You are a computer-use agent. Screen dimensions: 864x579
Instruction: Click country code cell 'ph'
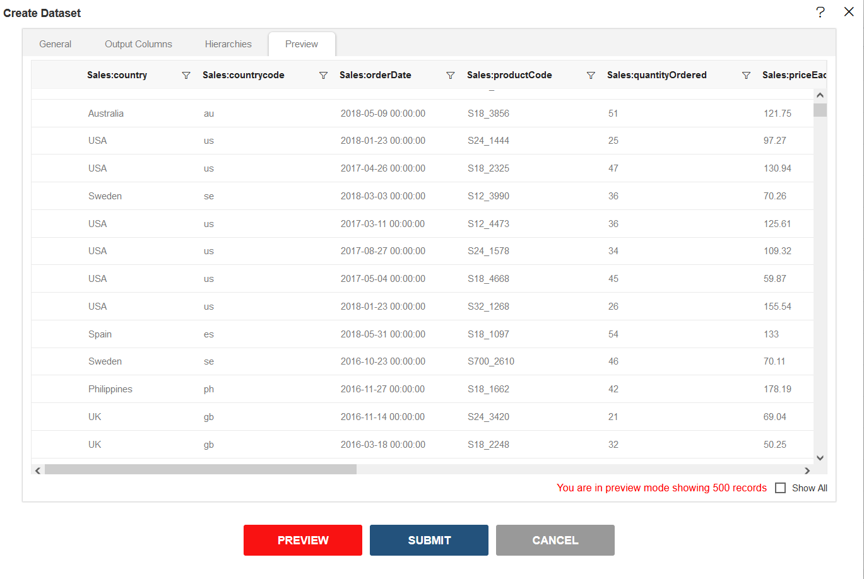click(209, 389)
